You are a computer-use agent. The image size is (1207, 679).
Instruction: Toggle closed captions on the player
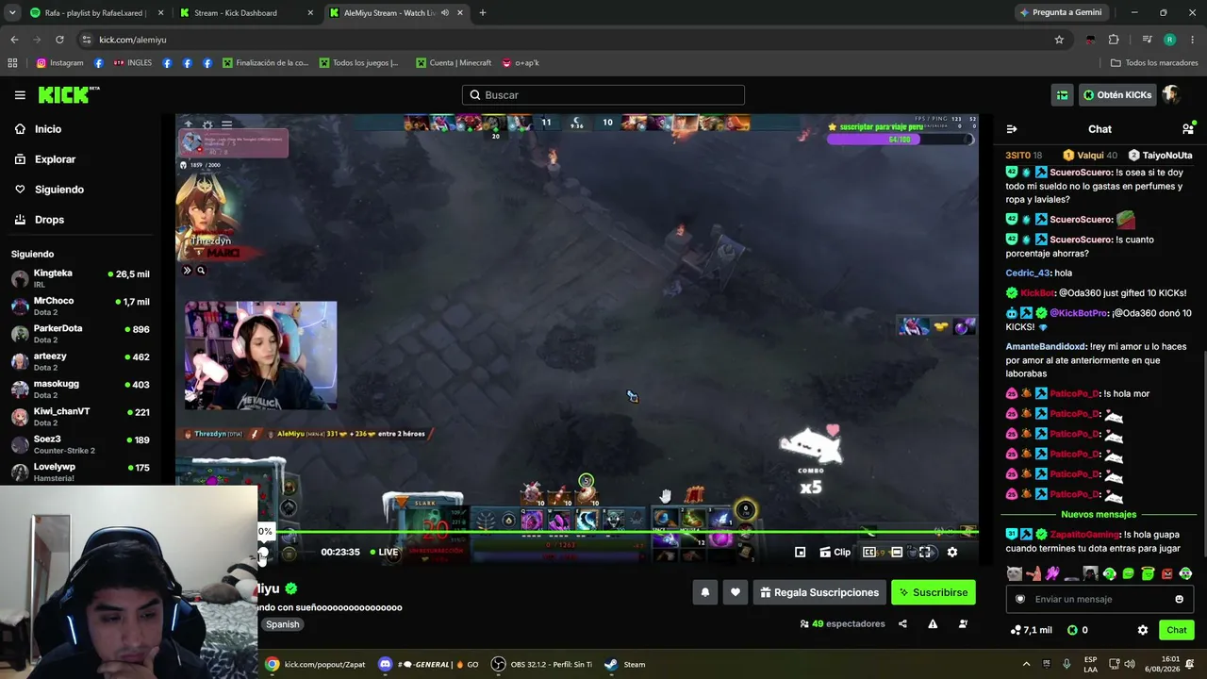pyautogui.click(x=869, y=553)
